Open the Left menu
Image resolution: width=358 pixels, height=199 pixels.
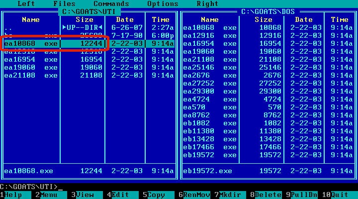coord(26,3)
